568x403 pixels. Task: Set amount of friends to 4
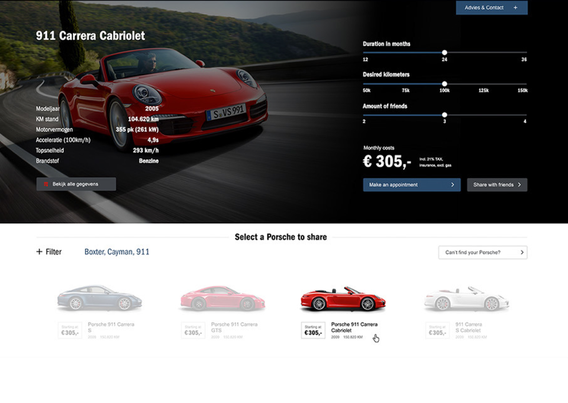click(x=525, y=121)
